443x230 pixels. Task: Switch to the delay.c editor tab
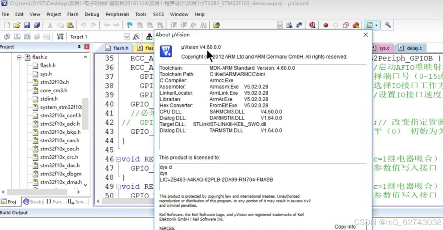click(x=410, y=48)
